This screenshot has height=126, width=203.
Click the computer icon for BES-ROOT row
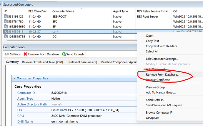pyautogui.click(x=6, y=16)
